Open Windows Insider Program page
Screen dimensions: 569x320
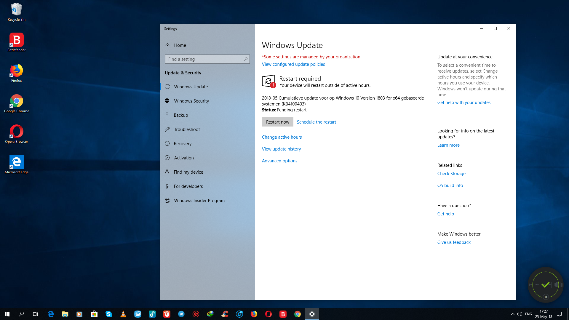point(199,201)
